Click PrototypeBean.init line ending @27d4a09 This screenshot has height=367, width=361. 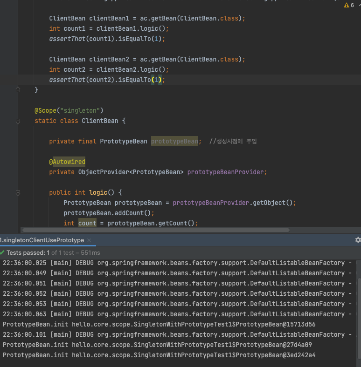pyautogui.click(x=157, y=345)
